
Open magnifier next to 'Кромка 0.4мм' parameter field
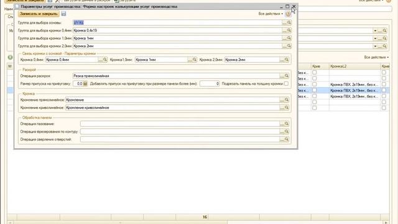tap(105, 60)
